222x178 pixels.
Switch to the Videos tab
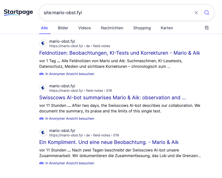(x=85, y=28)
